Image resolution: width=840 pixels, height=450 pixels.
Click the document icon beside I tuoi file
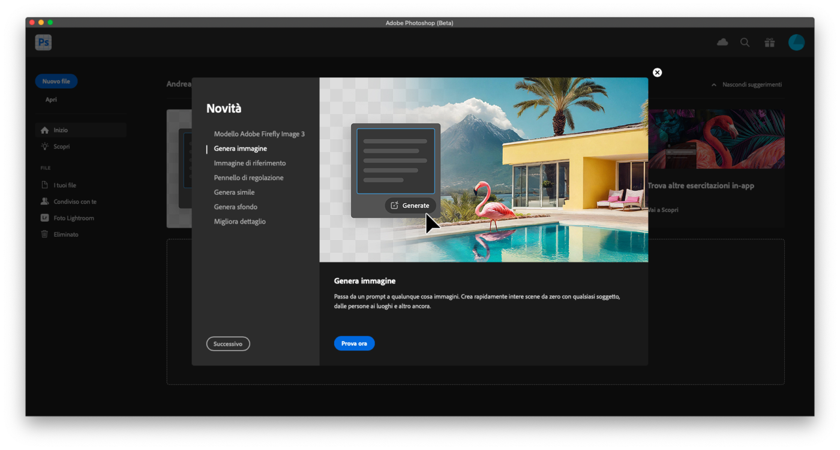44,185
